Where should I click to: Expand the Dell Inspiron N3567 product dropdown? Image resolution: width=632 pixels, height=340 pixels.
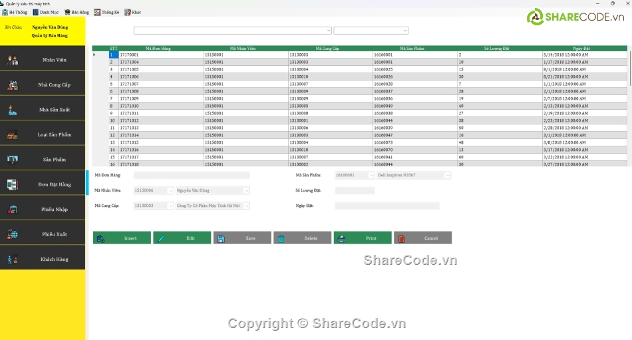(447, 176)
